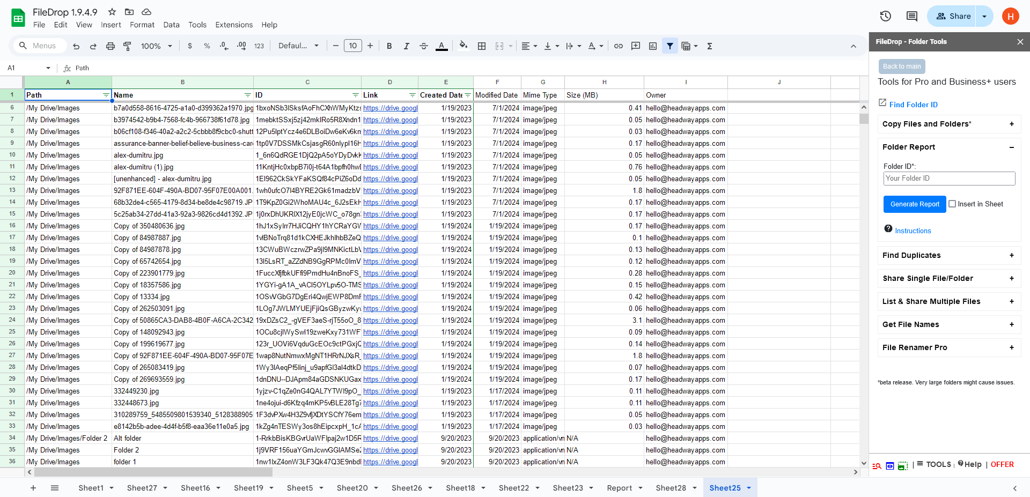The image size is (1030, 497).
Task: Open the Extensions menu
Action: click(x=234, y=25)
